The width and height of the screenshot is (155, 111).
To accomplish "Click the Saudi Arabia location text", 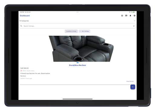I will click(28, 71).
